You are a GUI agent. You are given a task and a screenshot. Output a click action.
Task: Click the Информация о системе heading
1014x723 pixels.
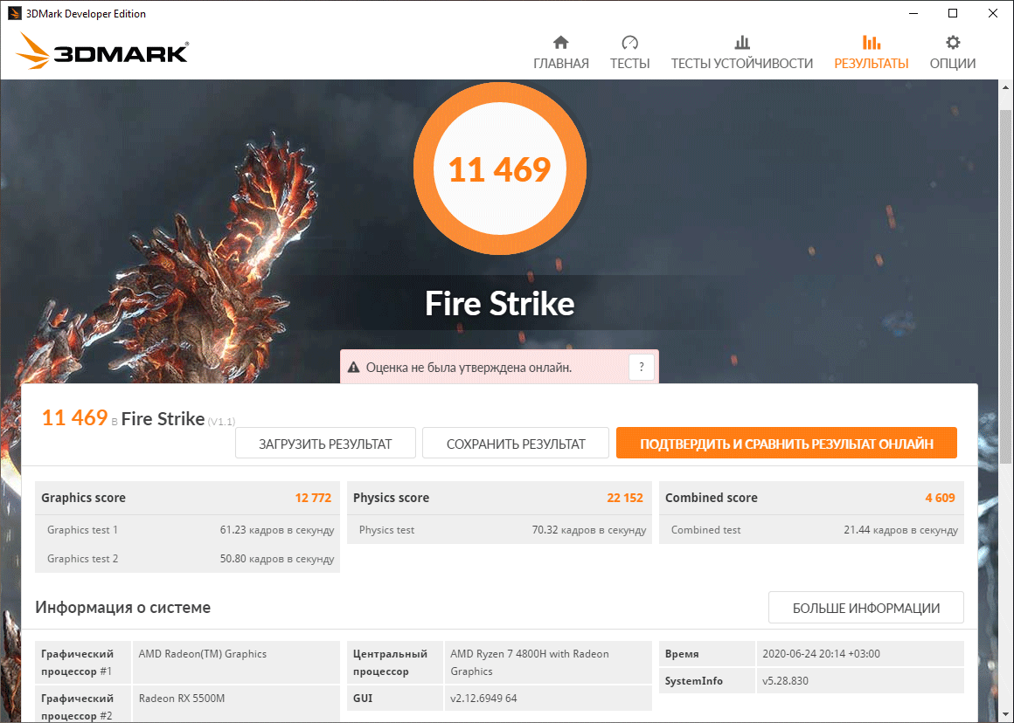(123, 608)
